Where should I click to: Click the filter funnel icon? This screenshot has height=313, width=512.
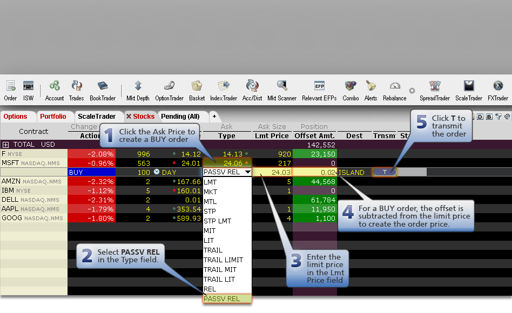pos(498,117)
